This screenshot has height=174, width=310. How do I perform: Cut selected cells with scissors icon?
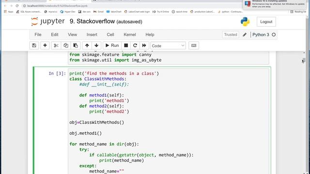tap(56, 45)
